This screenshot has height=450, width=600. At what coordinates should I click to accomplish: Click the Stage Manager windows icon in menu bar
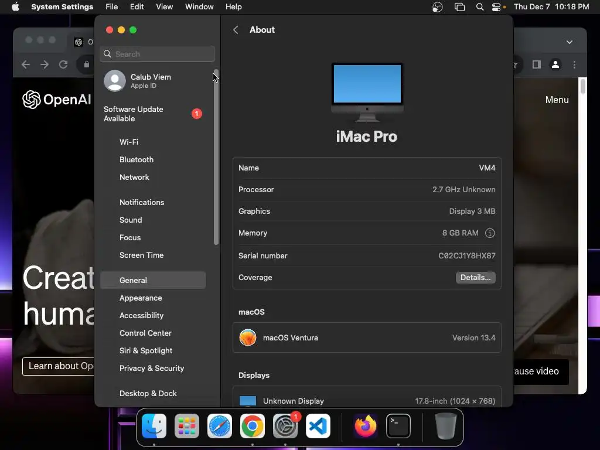click(459, 7)
